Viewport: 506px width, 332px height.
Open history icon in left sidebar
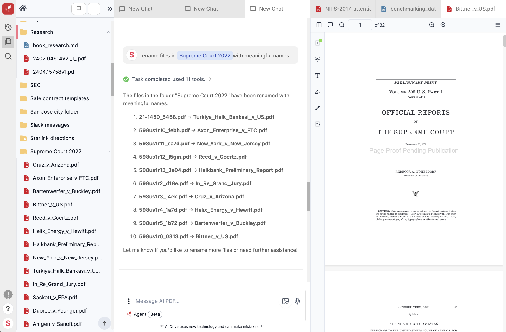(8, 27)
